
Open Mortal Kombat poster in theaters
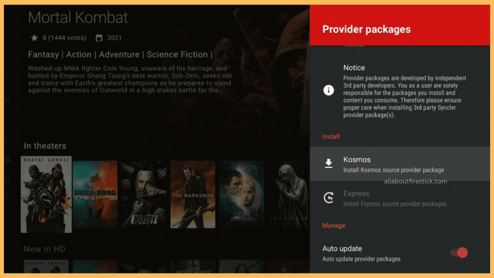46,194
